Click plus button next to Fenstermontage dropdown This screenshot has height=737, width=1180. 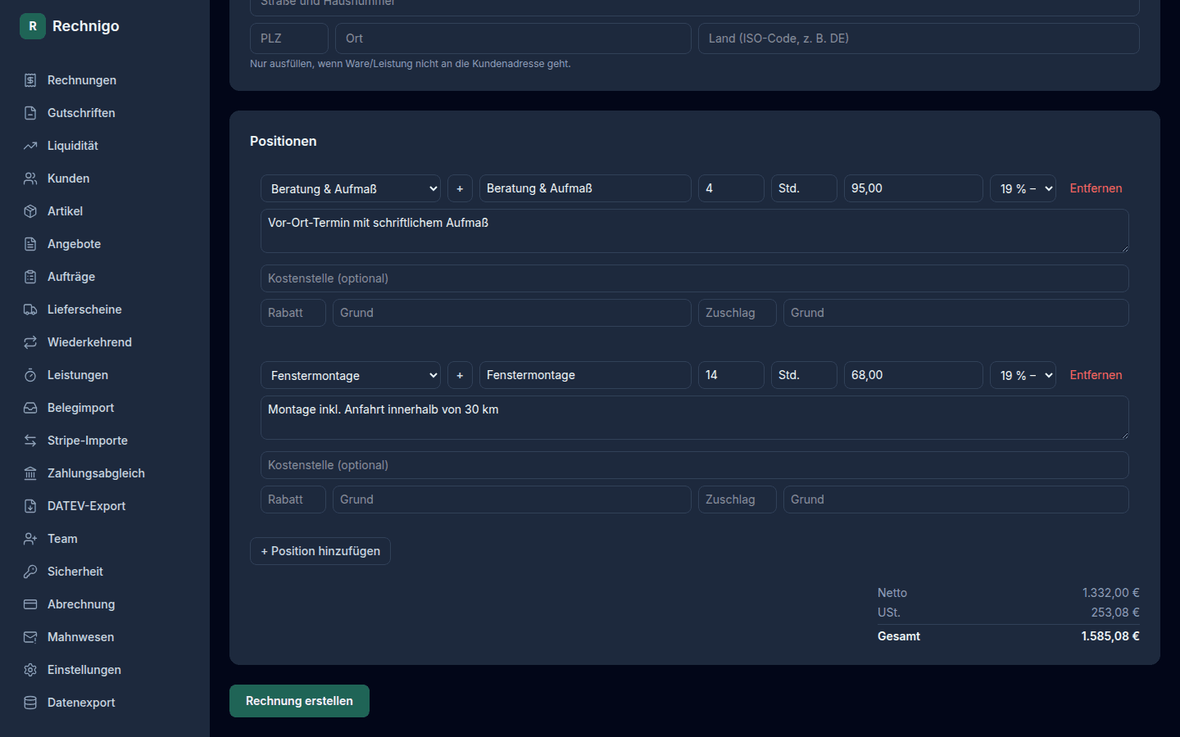click(460, 375)
